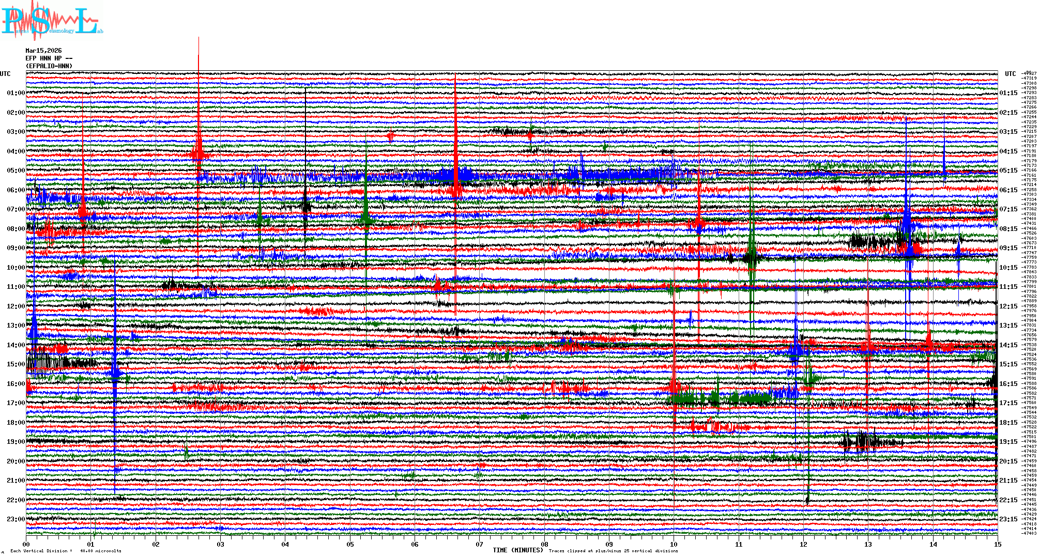Click minute tick 15 on bottom axis
This screenshot has height=558, width=1039.
coord(997,545)
